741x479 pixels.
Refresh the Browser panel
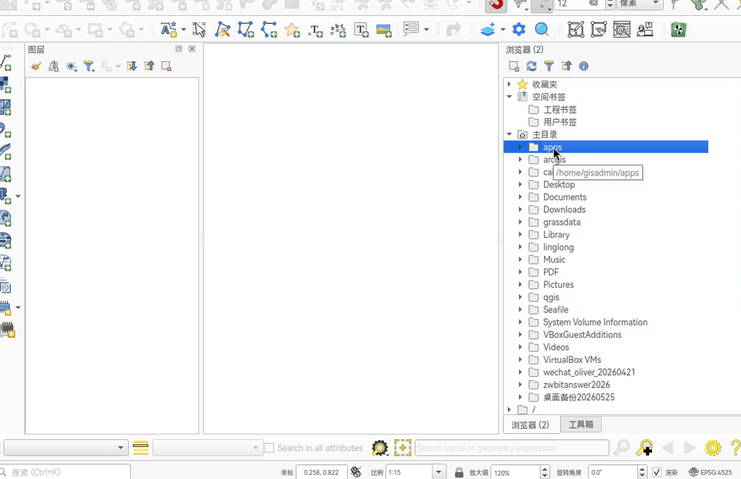pyautogui.click(x=531, y=66)
